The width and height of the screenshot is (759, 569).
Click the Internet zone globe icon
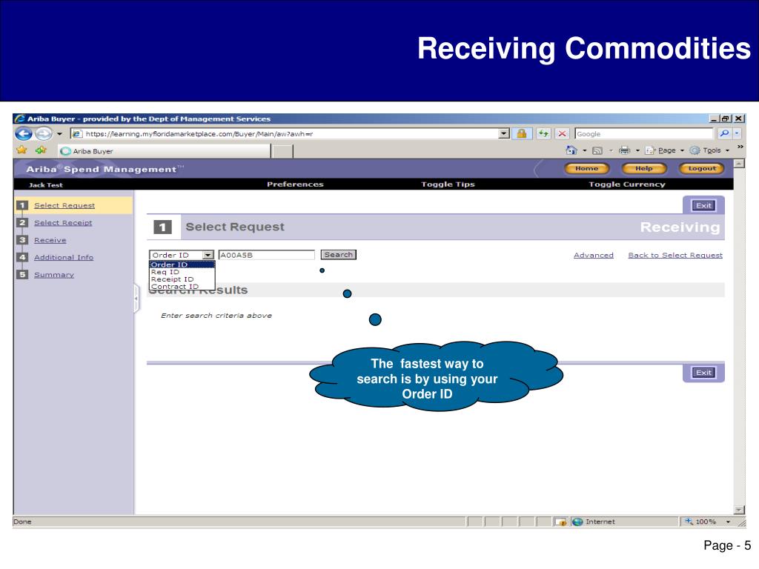[577, 522]
